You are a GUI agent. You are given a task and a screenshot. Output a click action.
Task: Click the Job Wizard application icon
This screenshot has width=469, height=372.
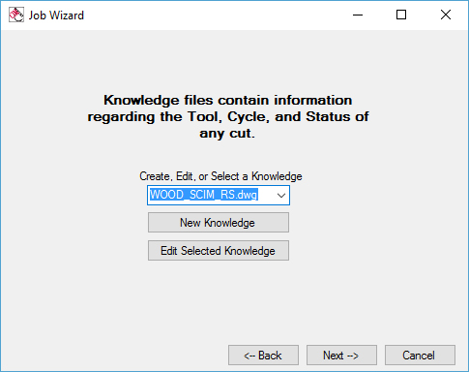coord(16,15)
